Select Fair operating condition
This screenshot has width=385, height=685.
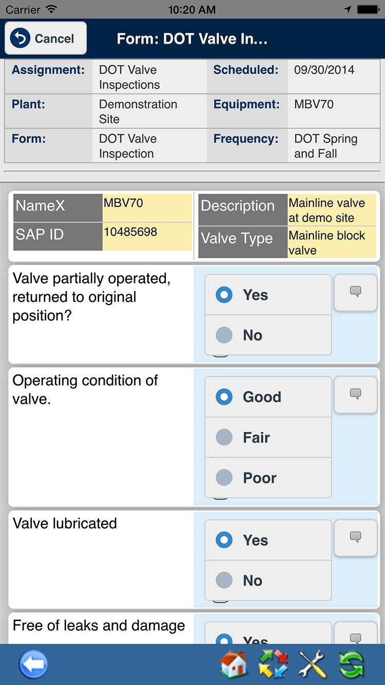tap(268, 437)
